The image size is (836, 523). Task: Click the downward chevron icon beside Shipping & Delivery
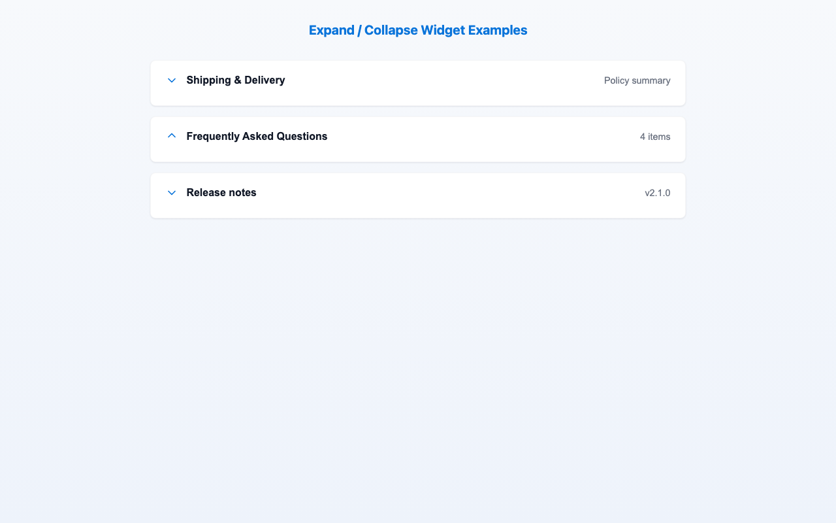coord(171,80)
